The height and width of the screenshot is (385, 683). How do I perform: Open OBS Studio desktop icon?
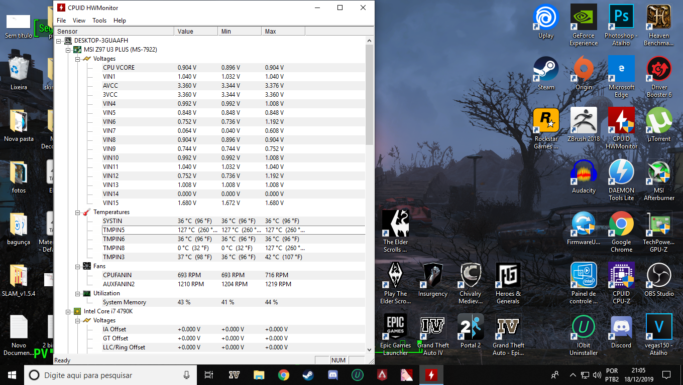[x=659, y=280]
